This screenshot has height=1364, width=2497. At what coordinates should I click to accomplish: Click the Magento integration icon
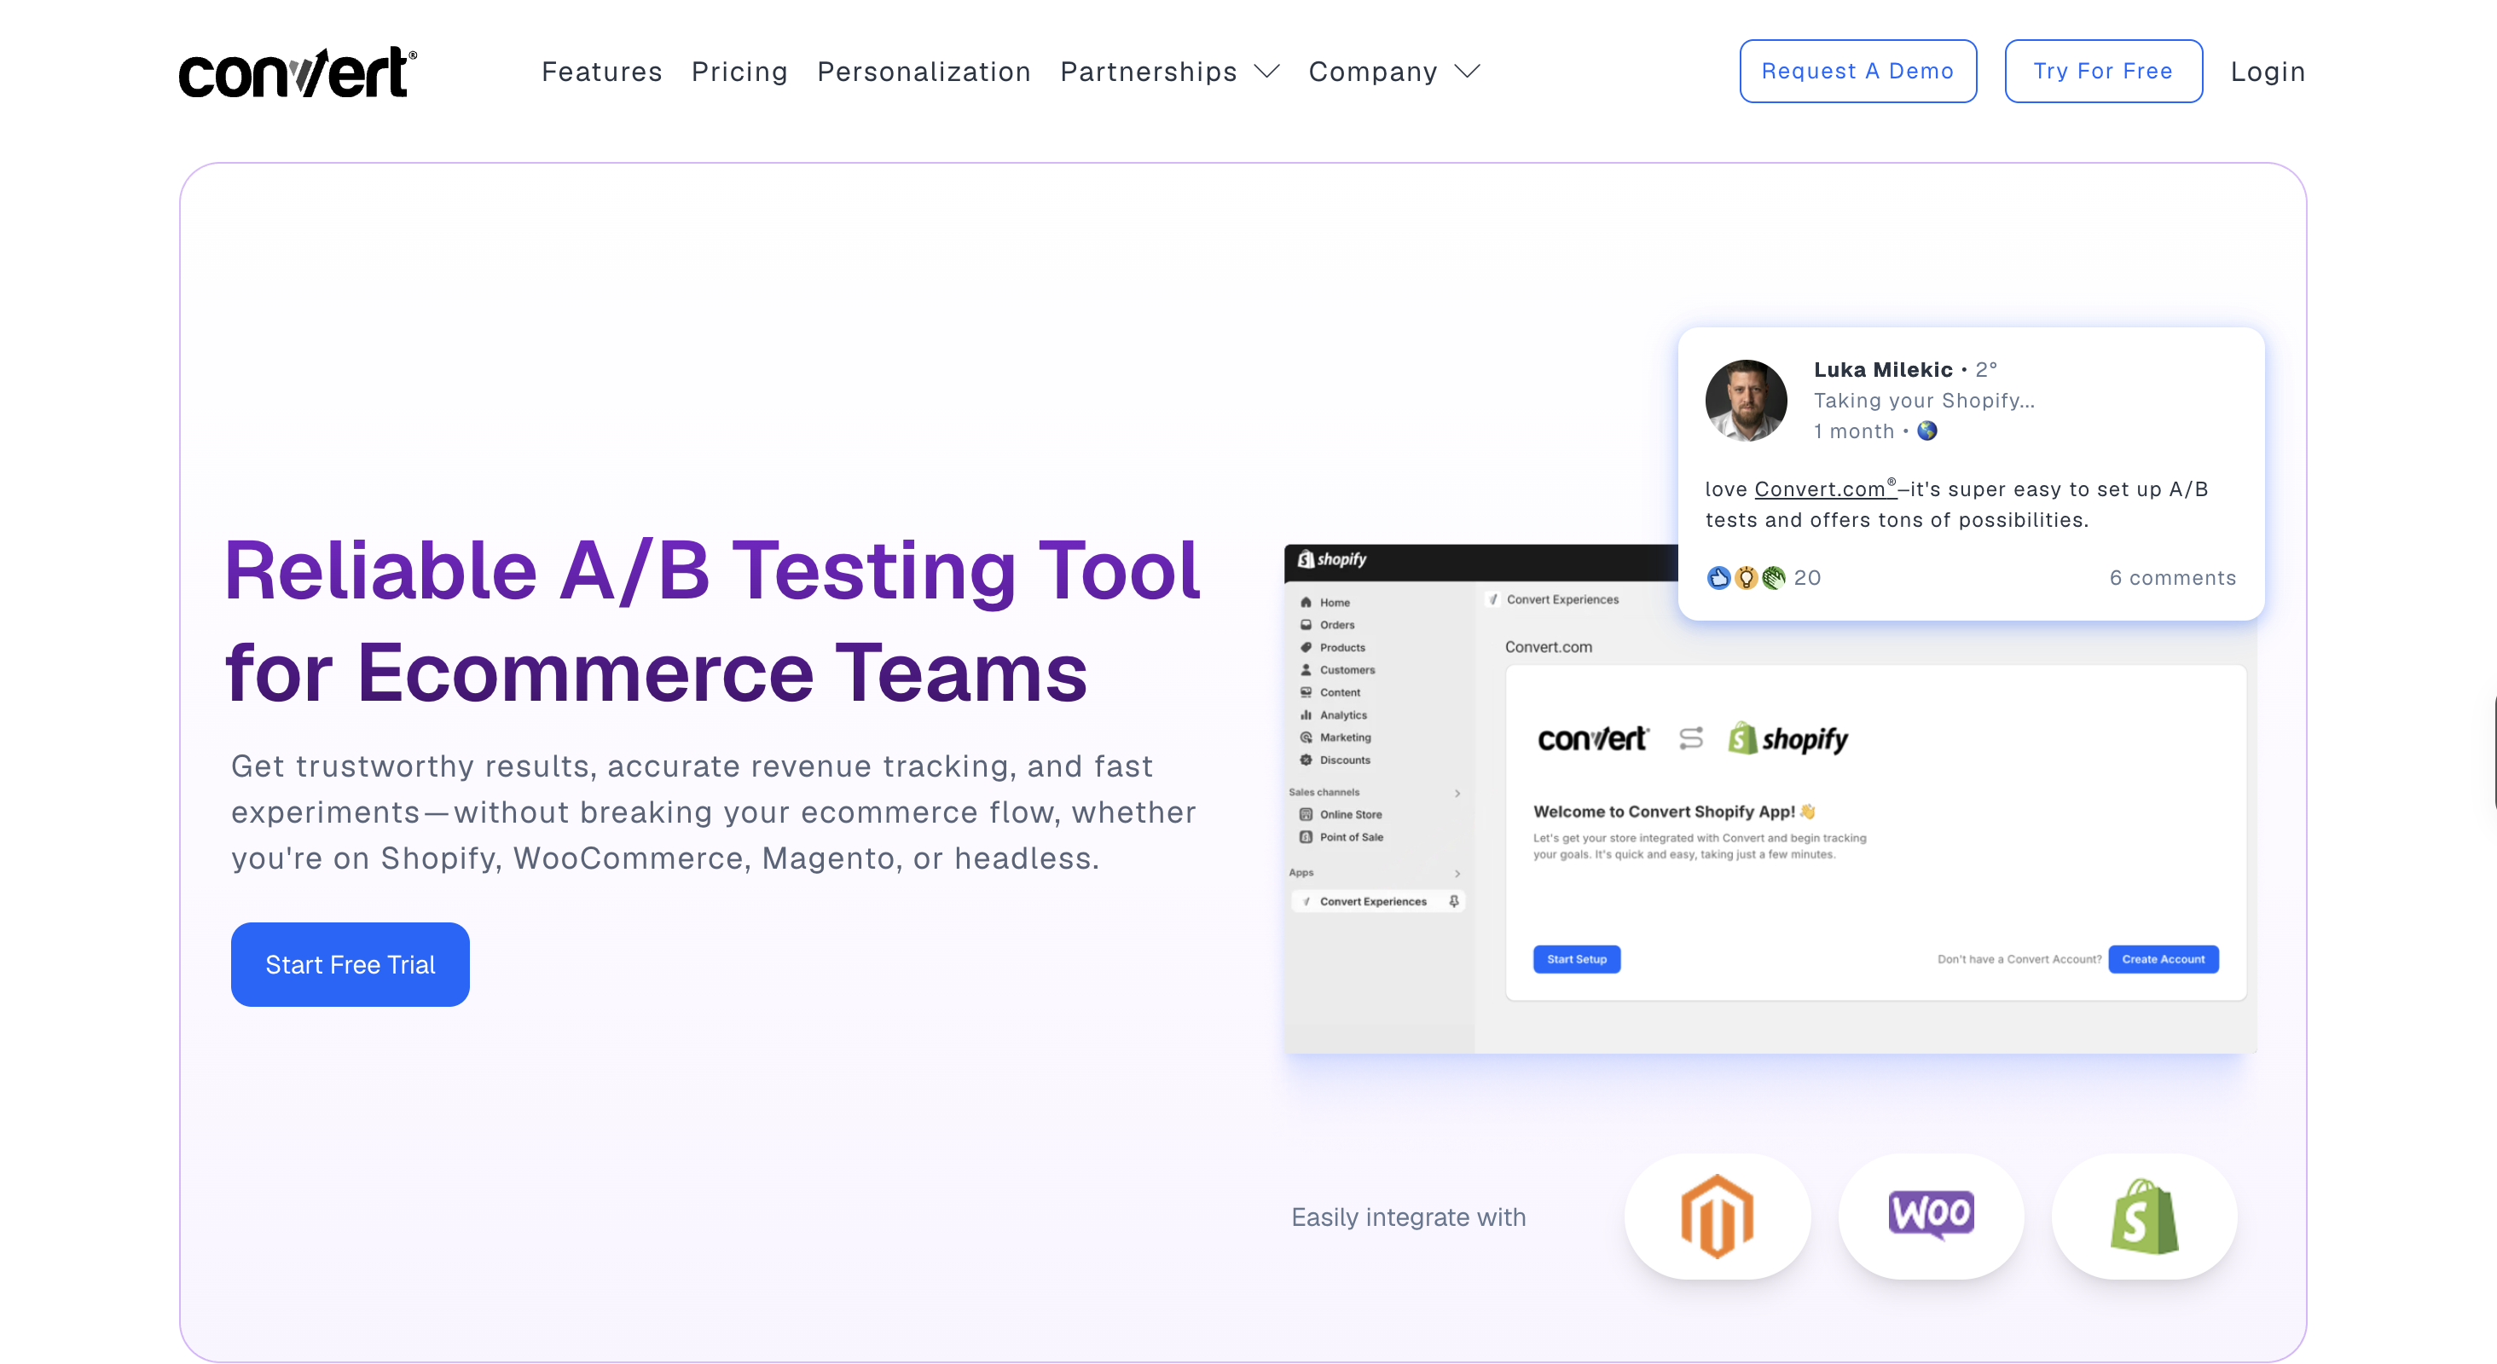(1717, 1216)
